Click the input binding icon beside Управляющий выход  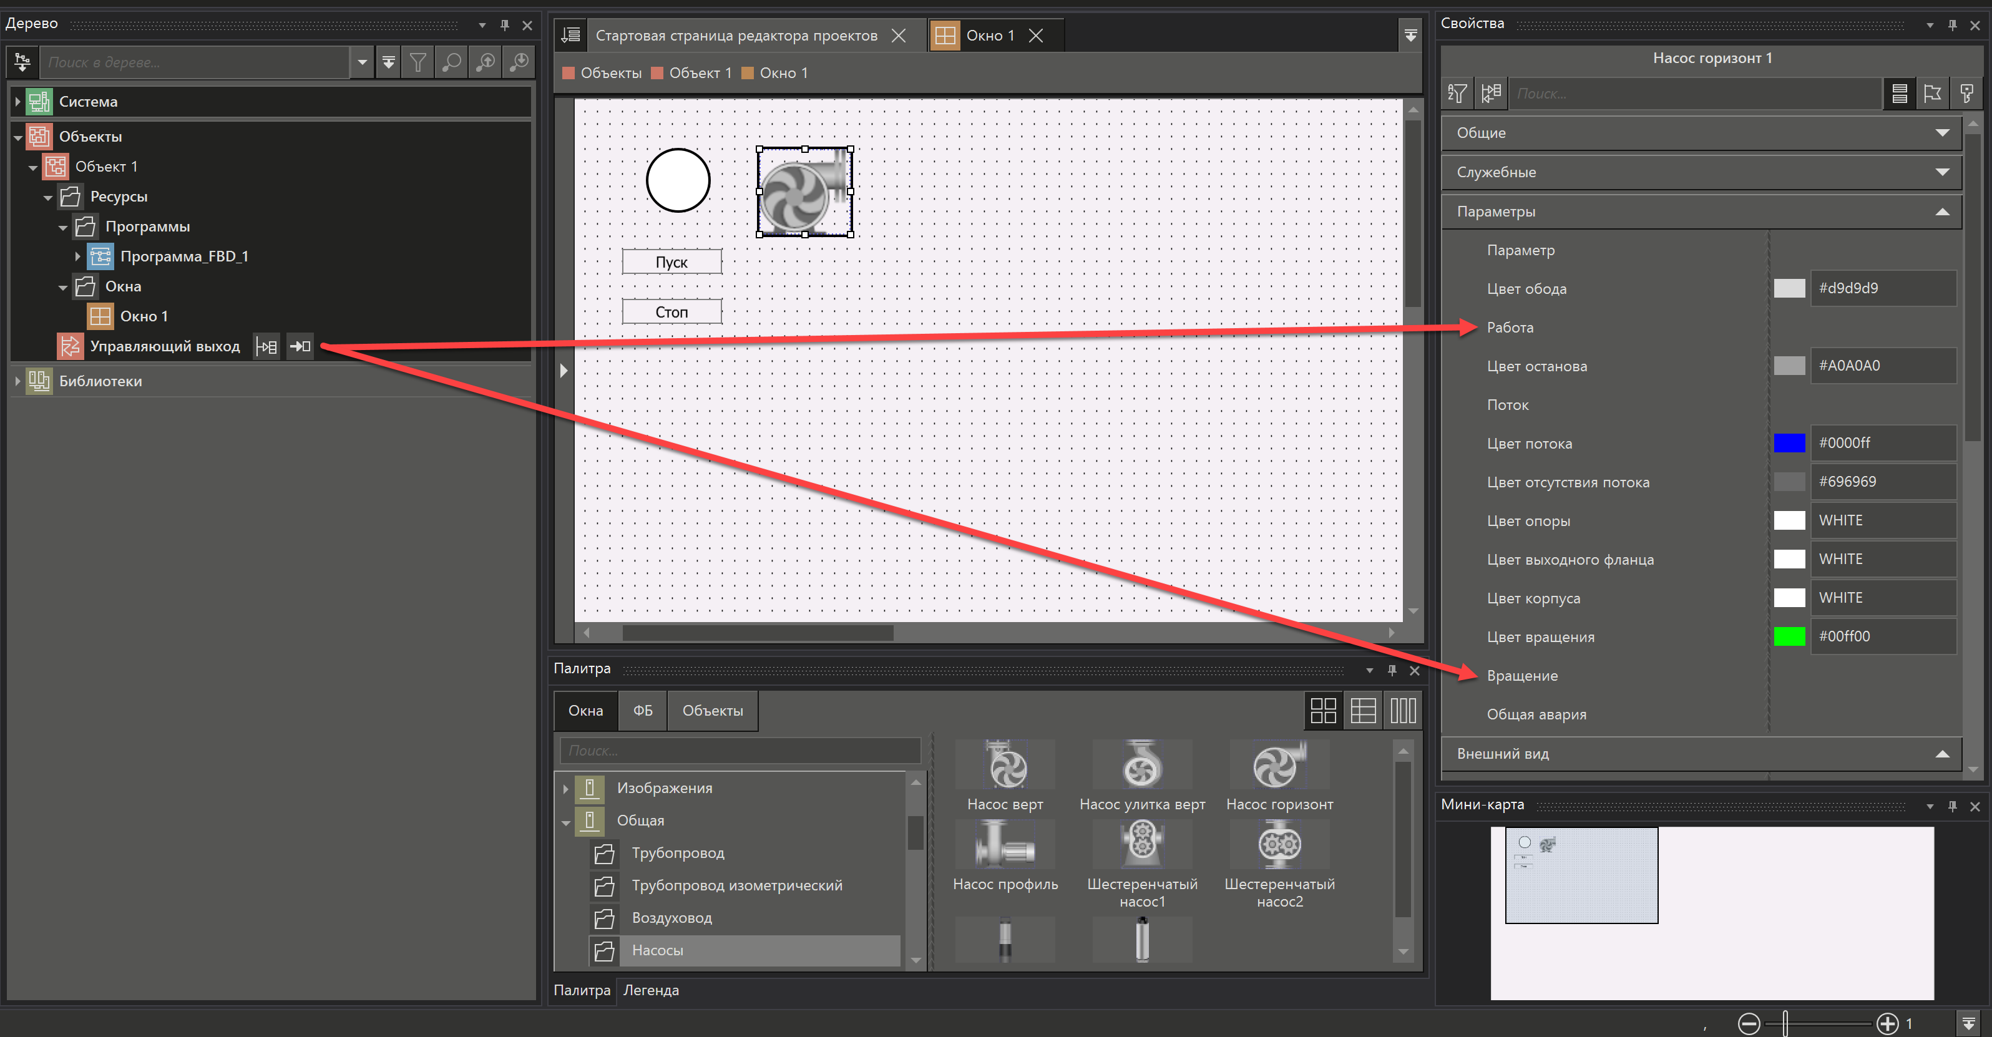point(267,346)
